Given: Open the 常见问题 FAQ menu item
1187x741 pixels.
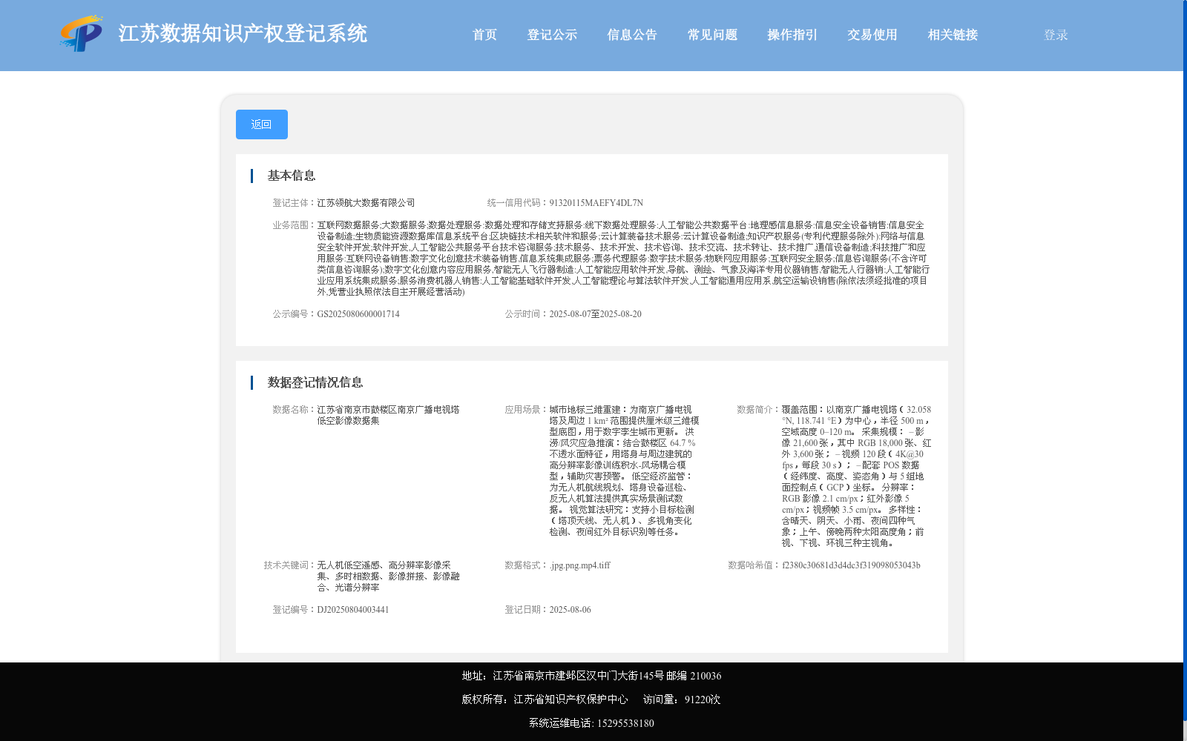Looking at the screenshot, I should (x=711, y=34).
